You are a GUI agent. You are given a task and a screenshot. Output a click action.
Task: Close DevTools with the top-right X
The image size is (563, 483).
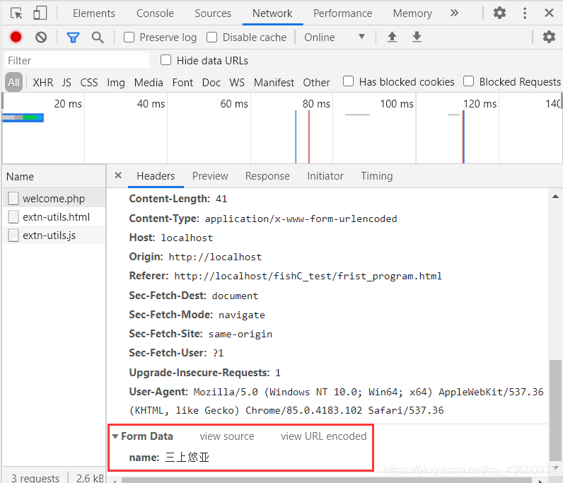[549, 13]
